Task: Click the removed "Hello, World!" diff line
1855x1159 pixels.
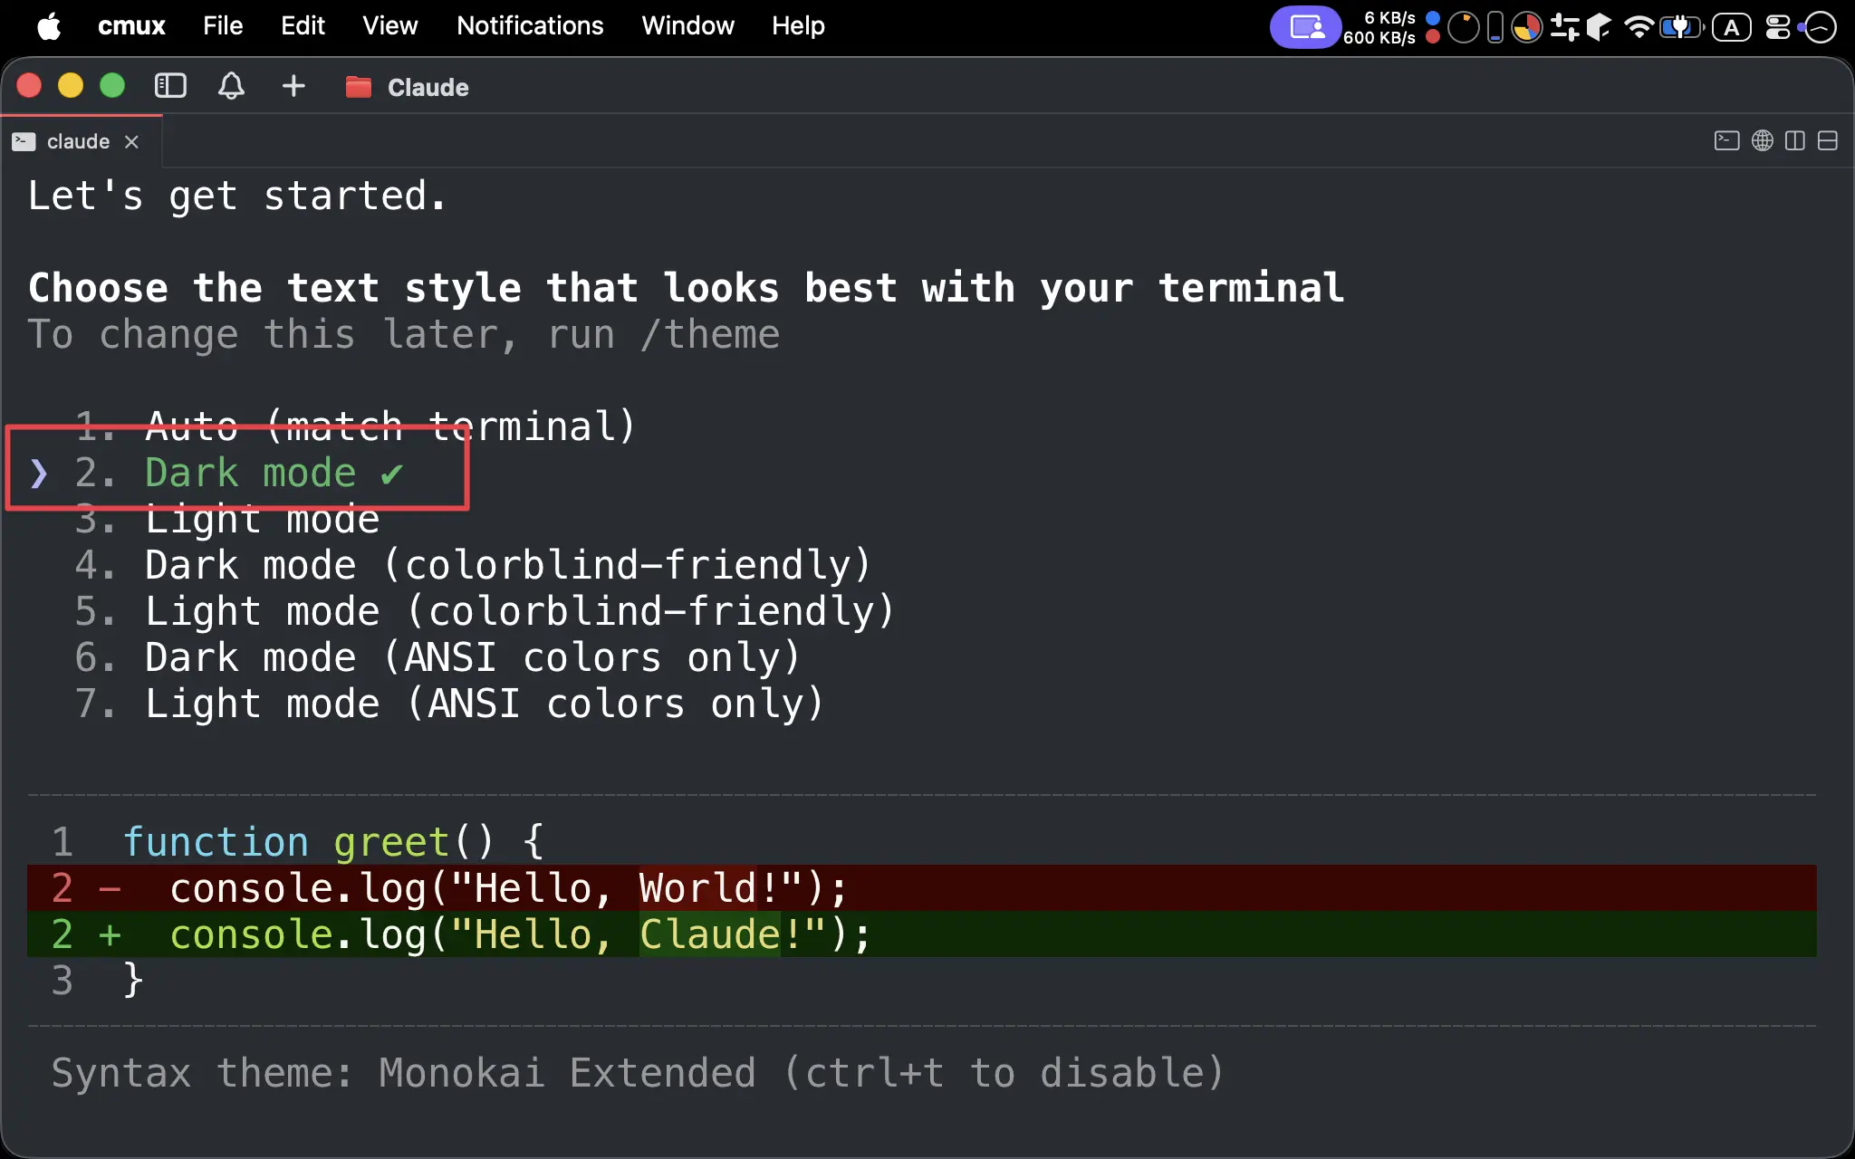Action: pyautogui.click(x=922, y=888)
